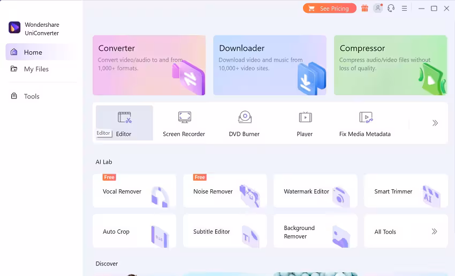455x276 pixels.
Task: Click the Auto Crop 9:16 icon
Action: [x=160, y=237]
